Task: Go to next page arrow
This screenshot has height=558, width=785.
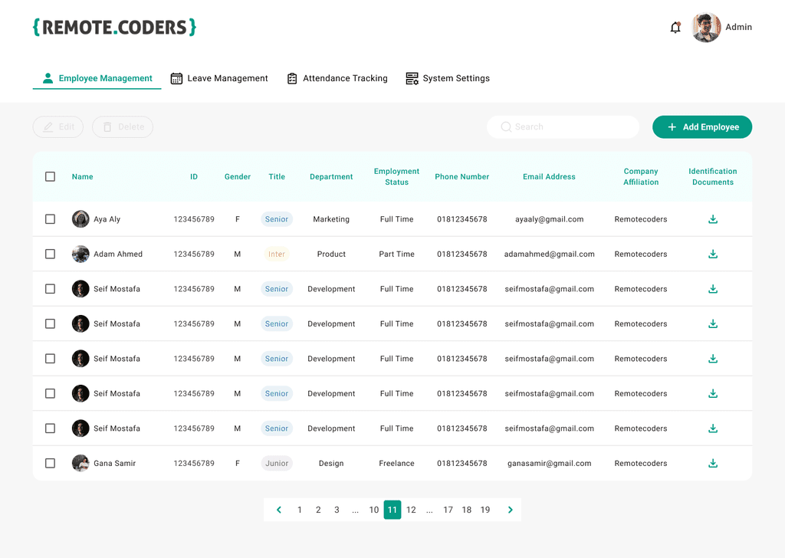Action: 510,510
